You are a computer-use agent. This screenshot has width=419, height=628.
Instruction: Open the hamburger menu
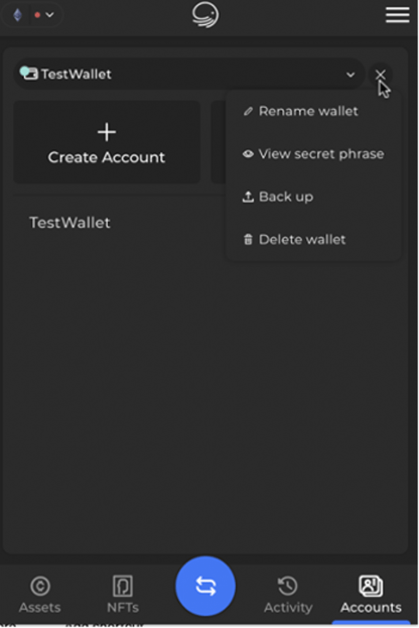tap(397, 15)
